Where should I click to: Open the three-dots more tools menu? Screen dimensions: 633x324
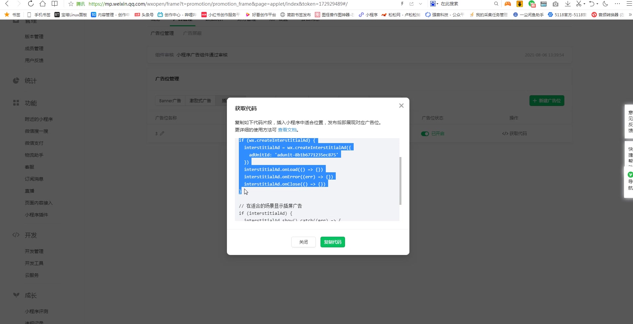click(617, 4)
